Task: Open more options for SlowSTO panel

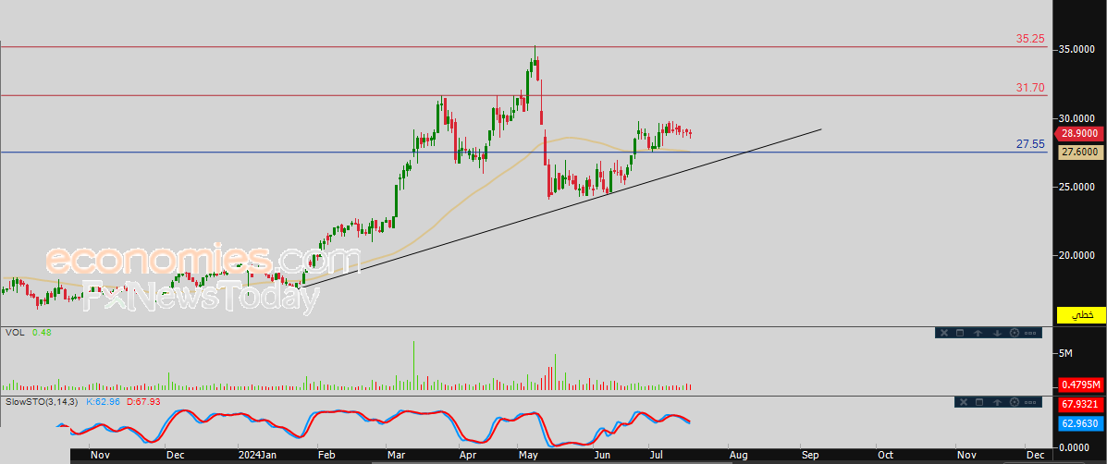Action: 1030,402
